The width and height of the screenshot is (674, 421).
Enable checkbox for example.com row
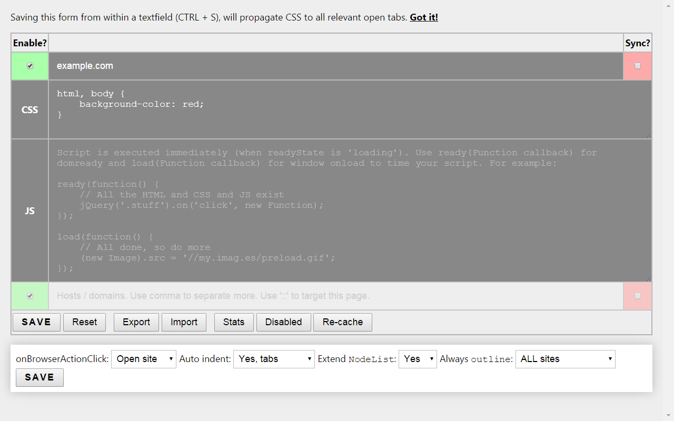point(30,66)
